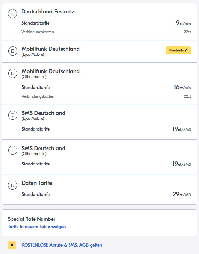The width and height of the screenshot is (199, 254).
Task: Click the data arrows icon for Daten Tarife
Action: point(13,185)
